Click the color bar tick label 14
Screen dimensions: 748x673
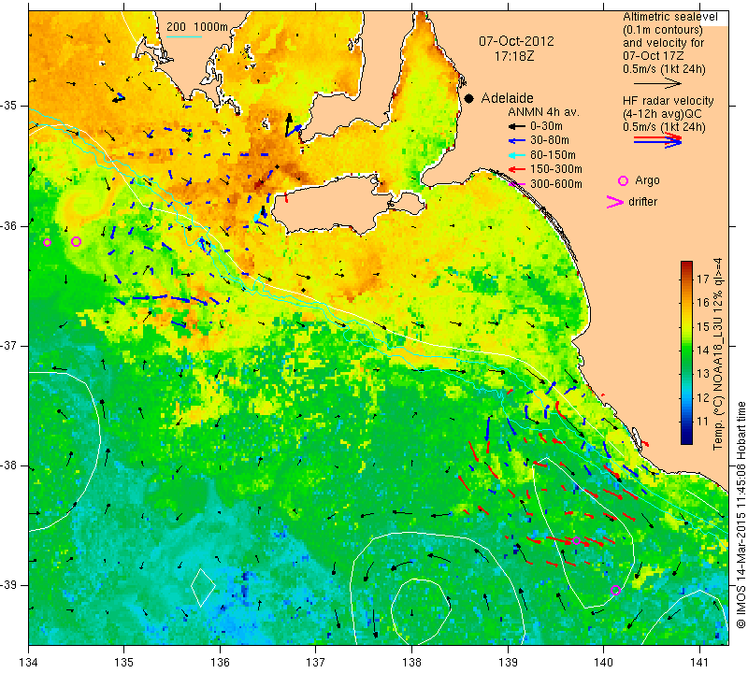click(x=703, y=351)
